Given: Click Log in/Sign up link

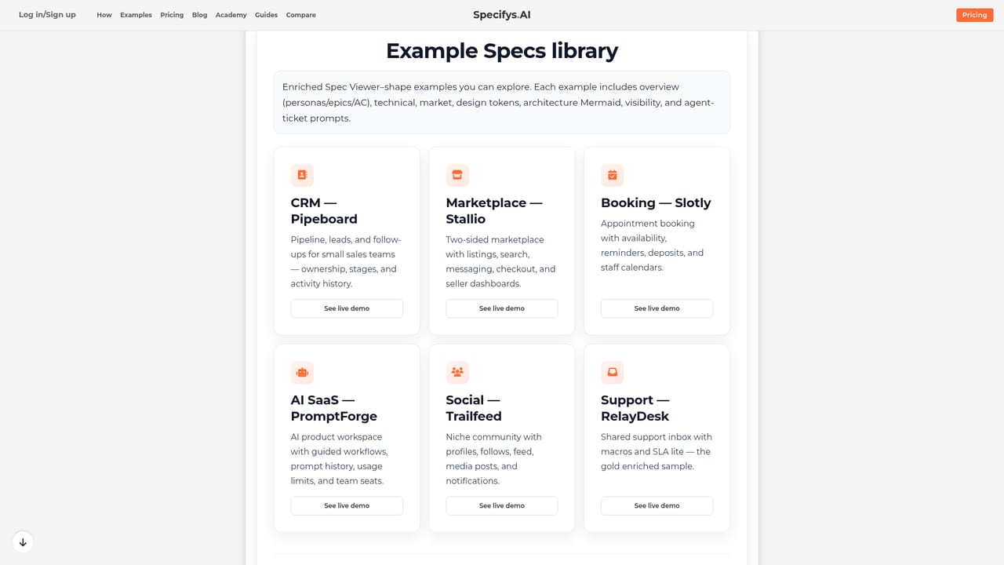Looking at the screenshot, I should (x=47, y=15).
